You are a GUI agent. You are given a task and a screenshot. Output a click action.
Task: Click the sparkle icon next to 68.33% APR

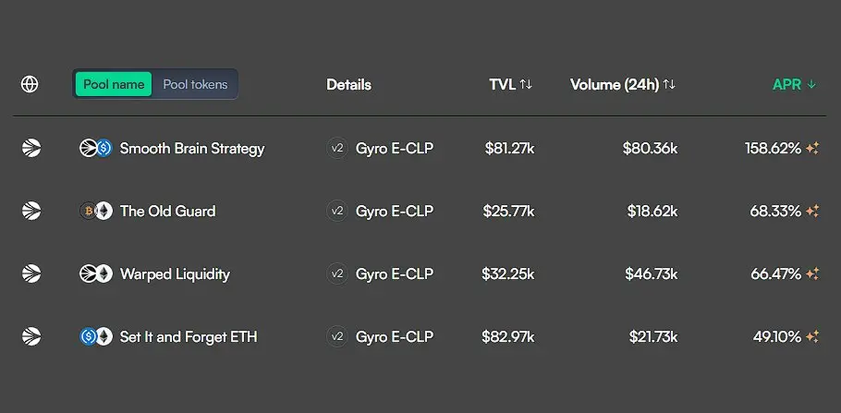point(812,211)
